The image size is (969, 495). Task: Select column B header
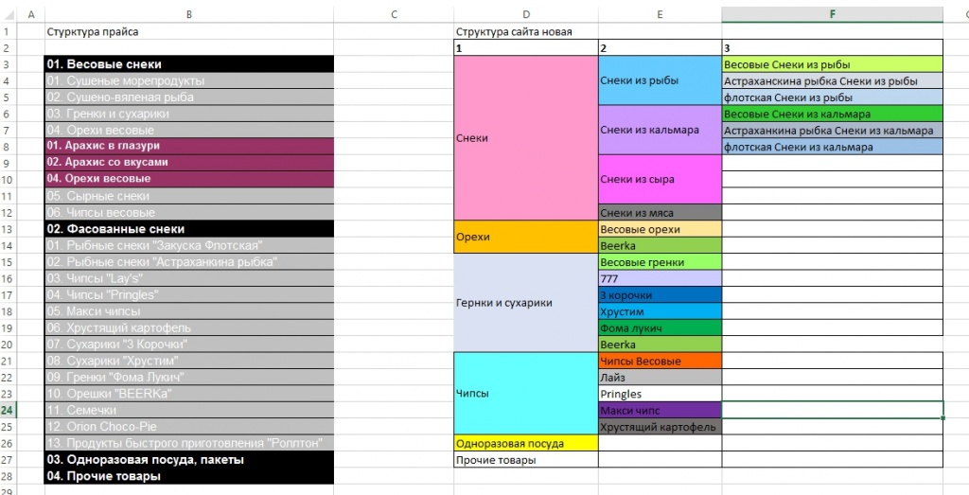[x=189, y=14]
